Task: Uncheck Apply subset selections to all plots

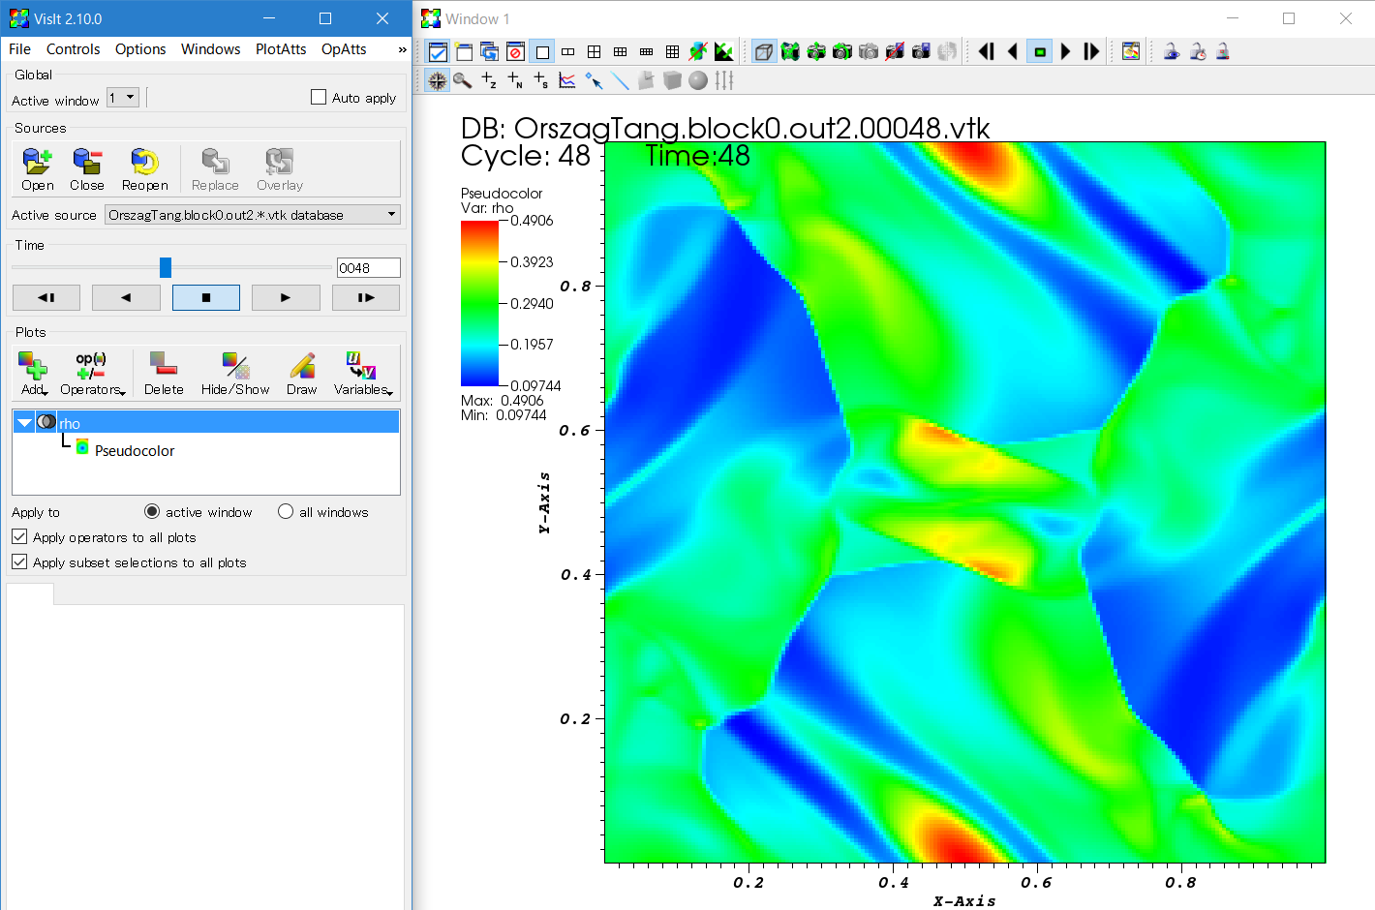Action: (19, 561)
